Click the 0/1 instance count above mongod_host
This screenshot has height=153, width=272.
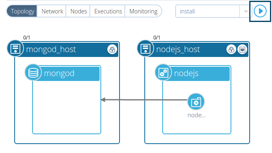(x=26, y=37)
